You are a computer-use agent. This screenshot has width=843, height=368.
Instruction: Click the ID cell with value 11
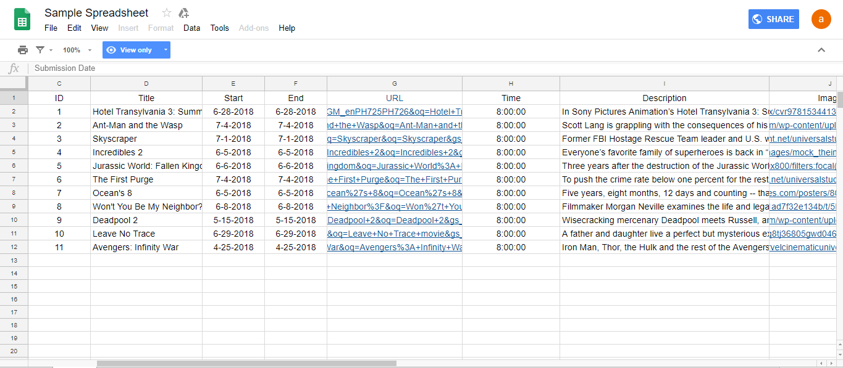click(x=59, y=247)
